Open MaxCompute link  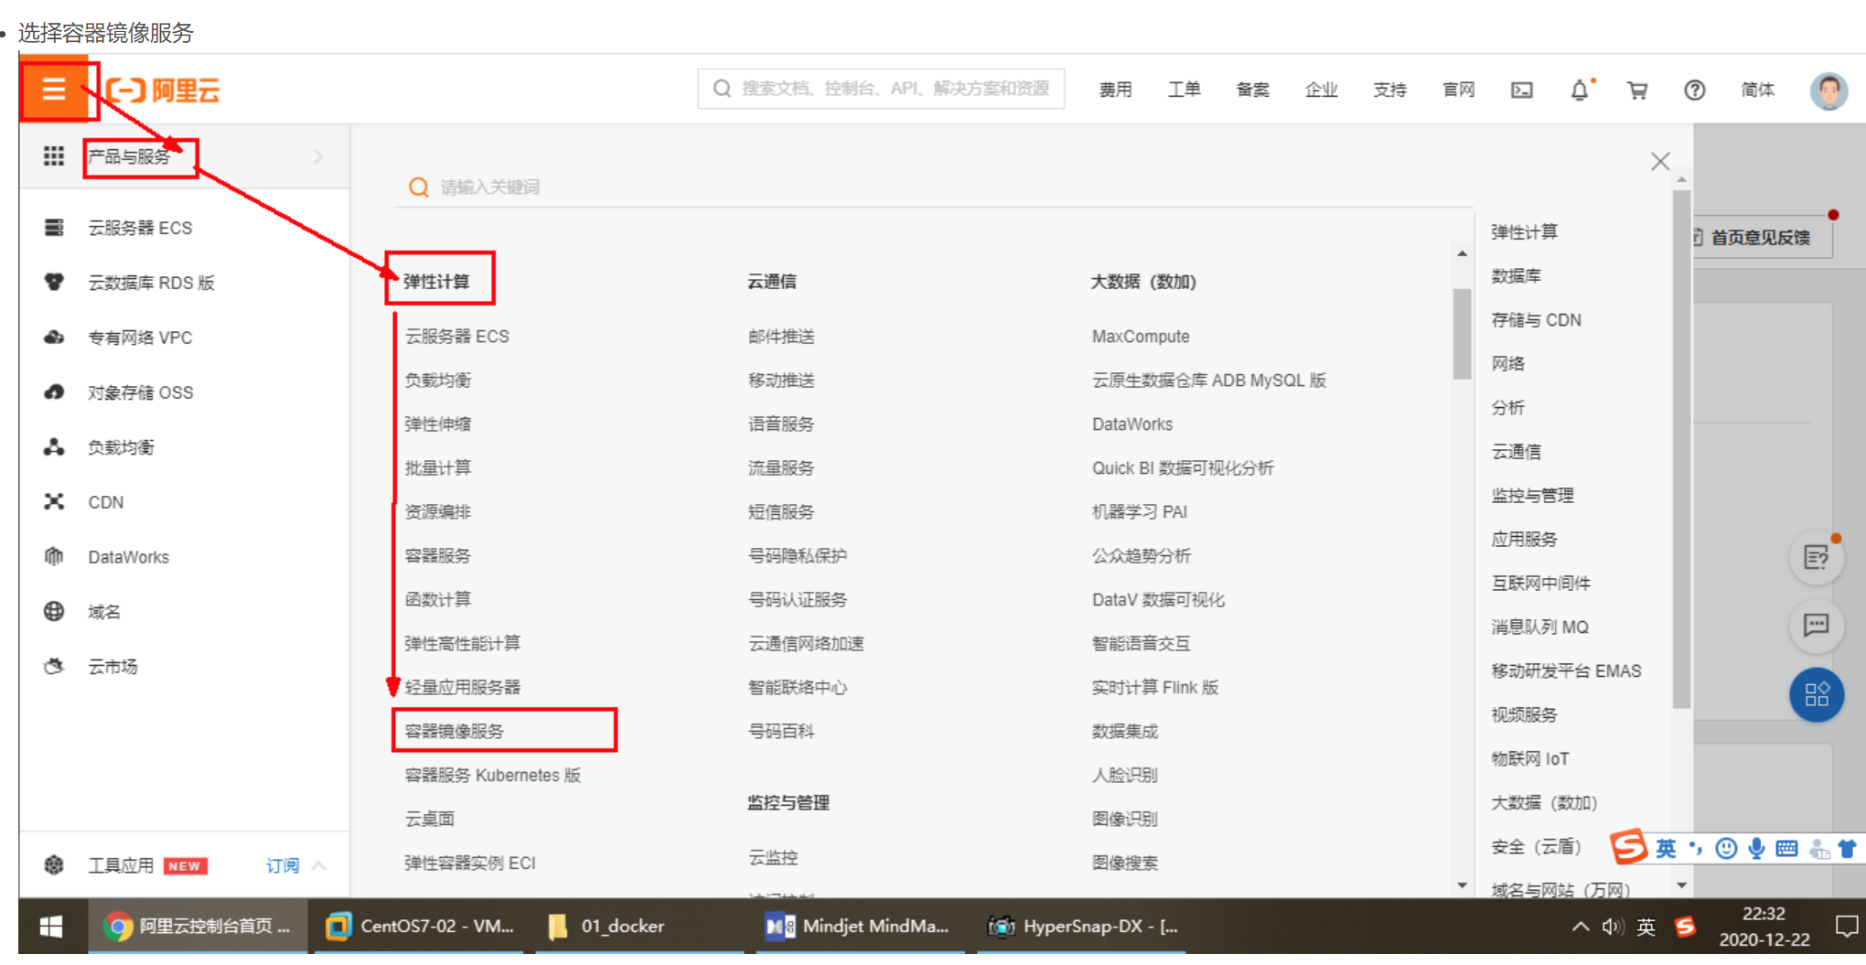click(1141, 337)
